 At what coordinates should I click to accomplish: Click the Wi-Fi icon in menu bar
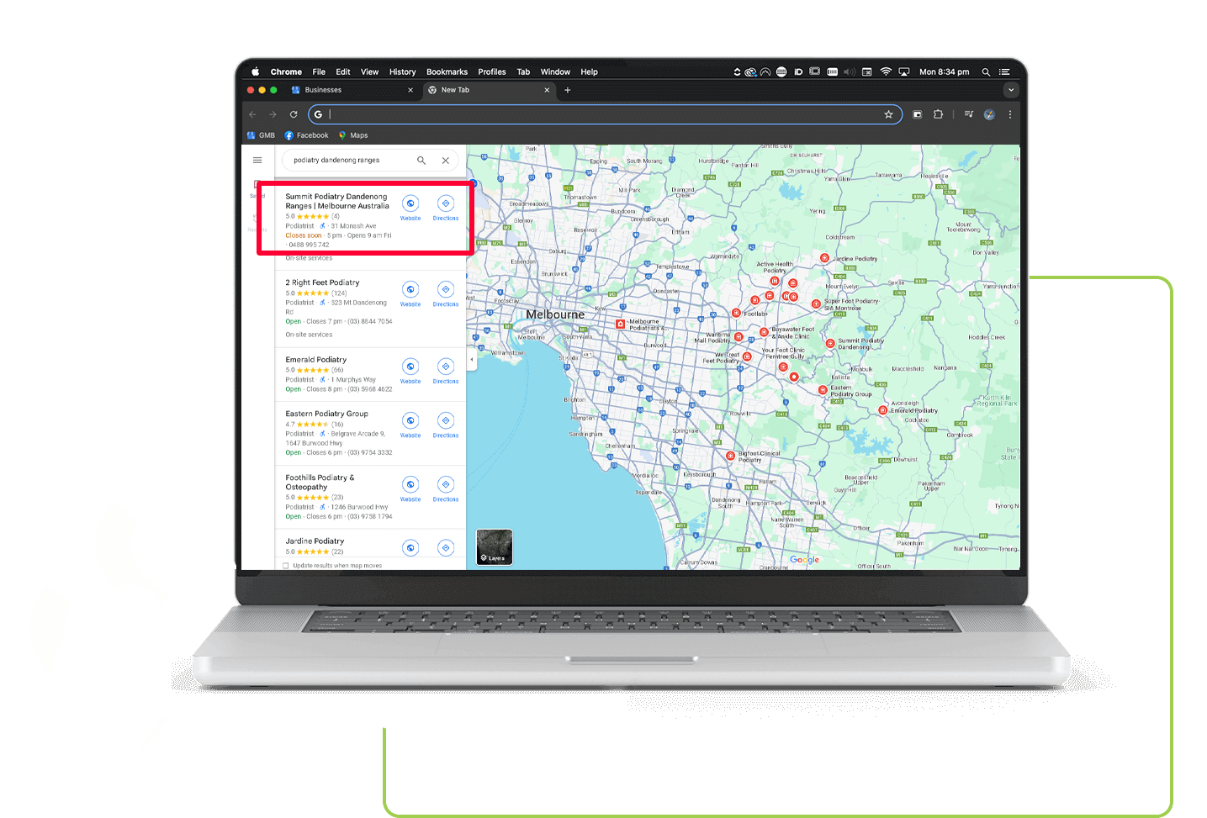click(886, 71)
